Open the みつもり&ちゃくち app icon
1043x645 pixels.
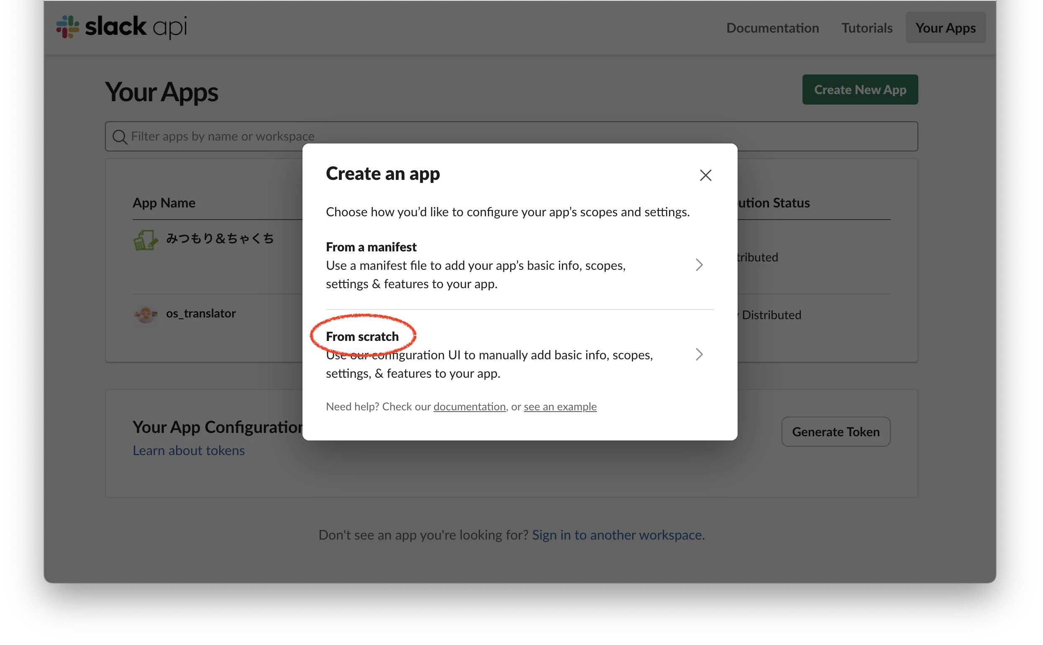[146, 240]
